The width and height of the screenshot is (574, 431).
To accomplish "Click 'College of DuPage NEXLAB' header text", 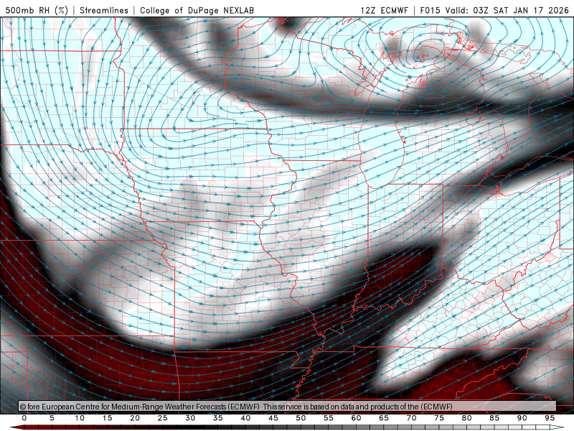I will (x=197, y=10).
